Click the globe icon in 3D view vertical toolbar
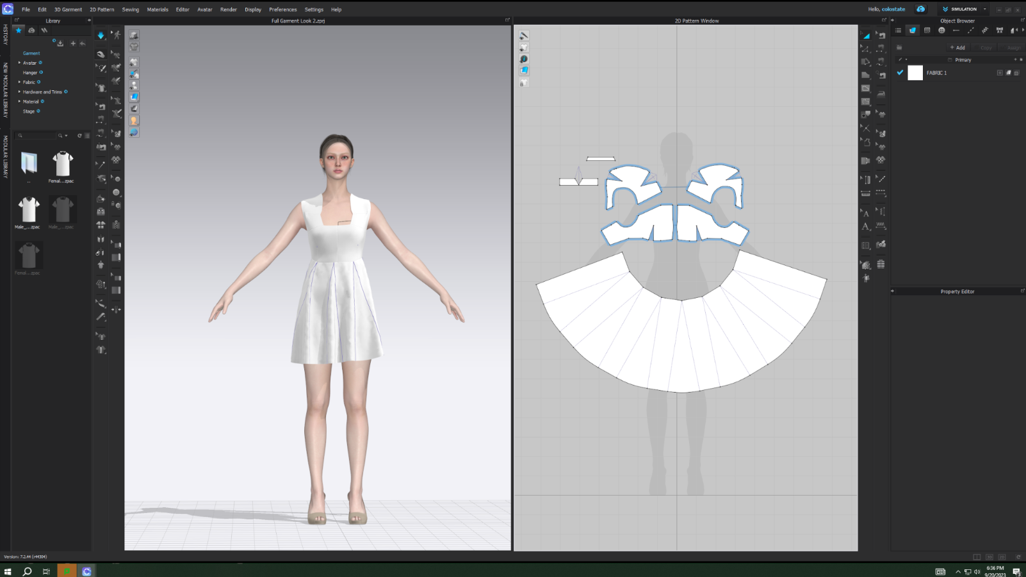This screenshot has height=577, width=1026. (x=134, y=132)
